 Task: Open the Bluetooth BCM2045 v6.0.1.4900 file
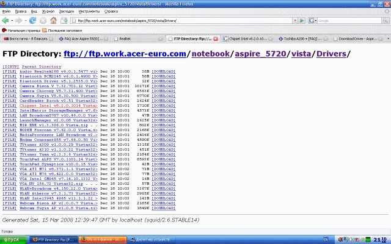tap(59, 76)
